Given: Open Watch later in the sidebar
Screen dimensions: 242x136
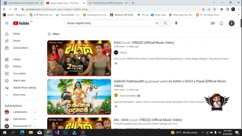Looking at the screenshot, I should tap(19, 80).
